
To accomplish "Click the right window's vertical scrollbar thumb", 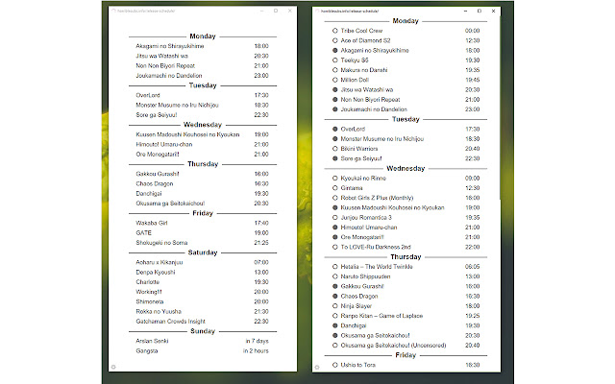I will click(x=500, y=108).
